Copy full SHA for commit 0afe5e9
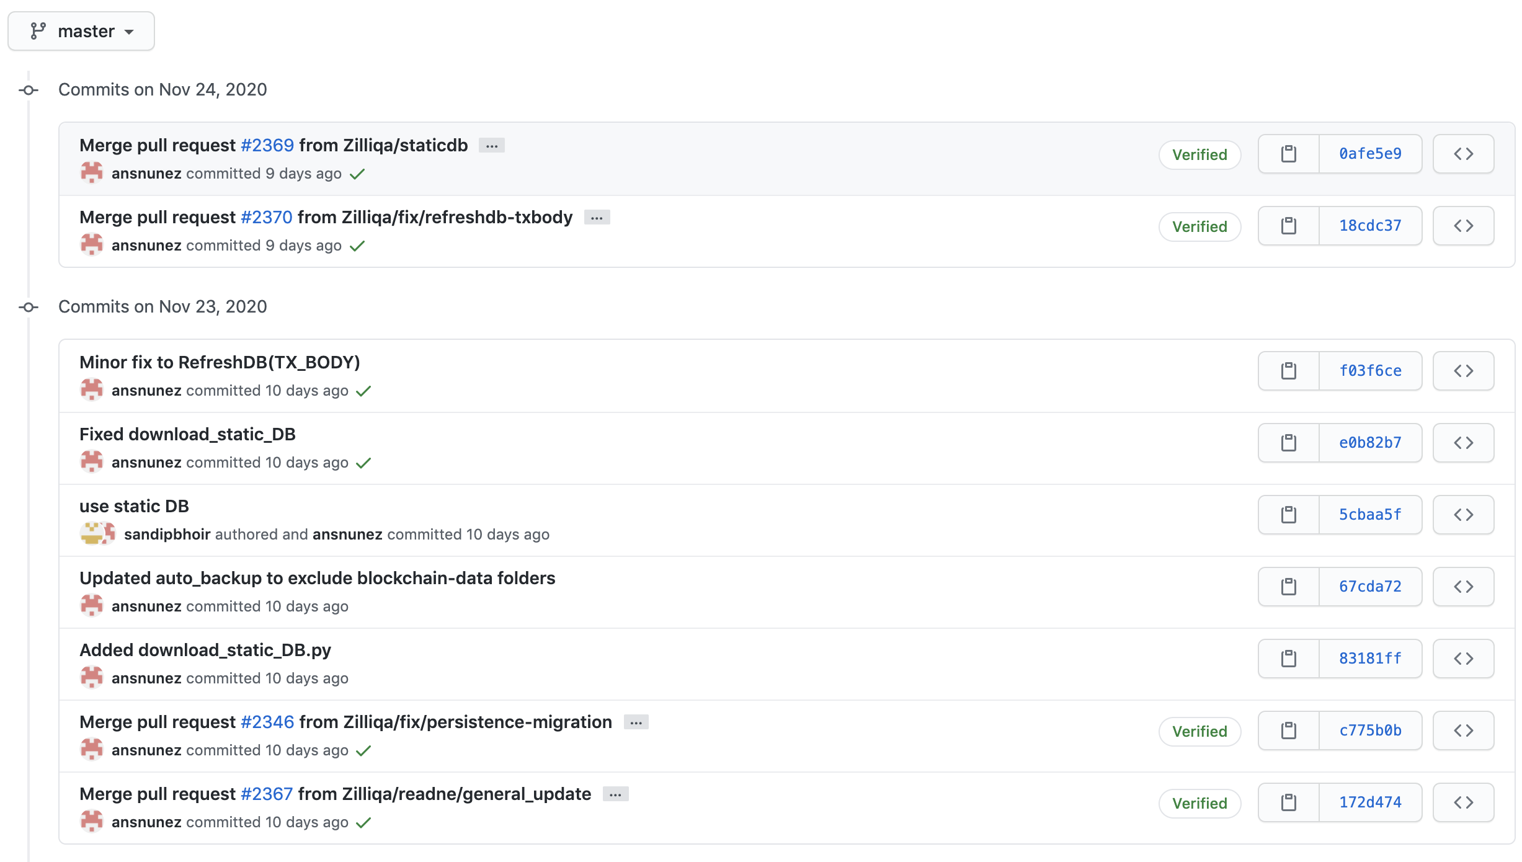This screenshot has height=862, width=1522. point(1288,154)
